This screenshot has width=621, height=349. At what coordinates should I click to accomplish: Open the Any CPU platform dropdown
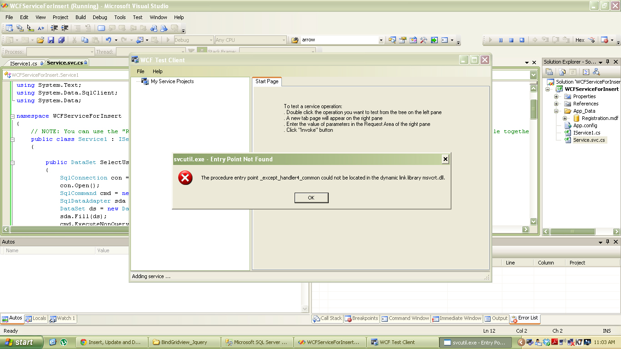tap(251, 40)
